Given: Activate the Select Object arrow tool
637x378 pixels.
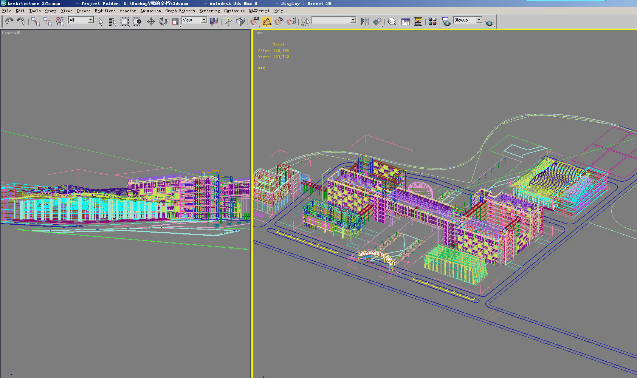Looking at the screenshot, I should pyautogui.click(x=101, y=22).
